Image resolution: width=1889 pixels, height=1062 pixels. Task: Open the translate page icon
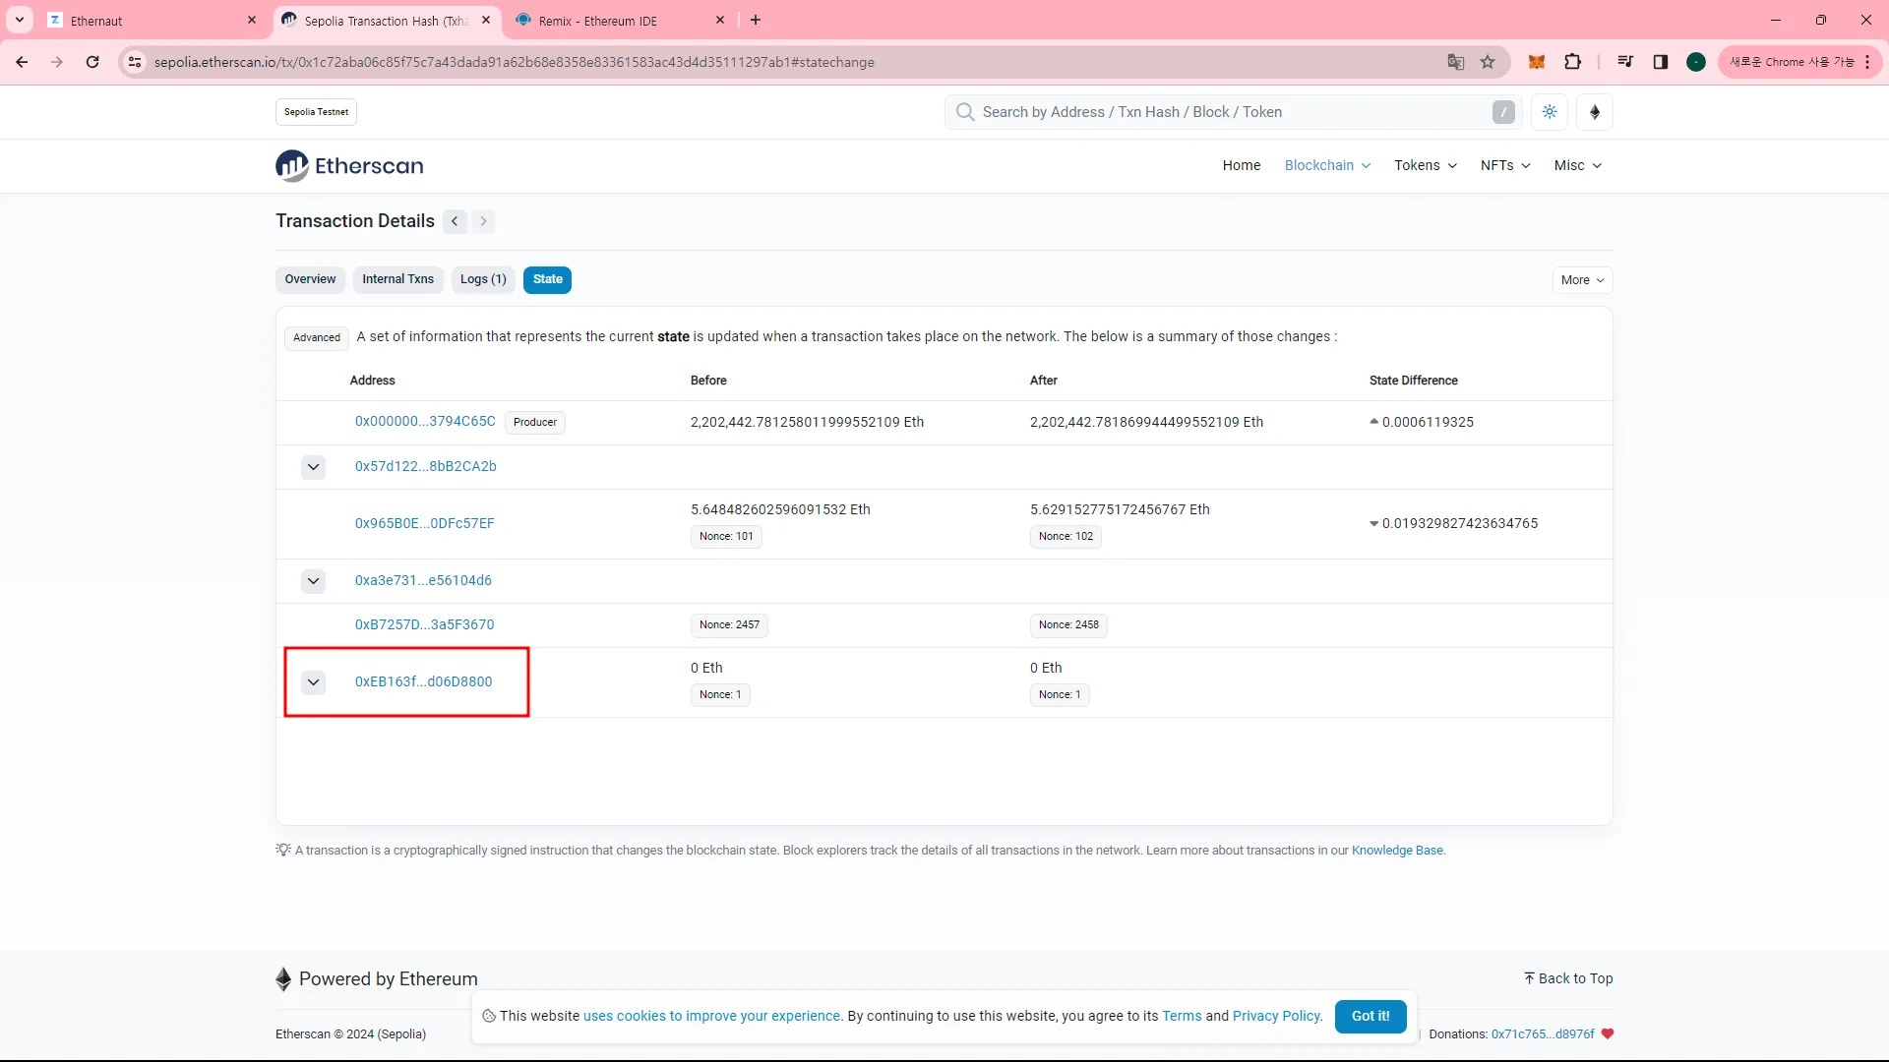coord(1456,62)
